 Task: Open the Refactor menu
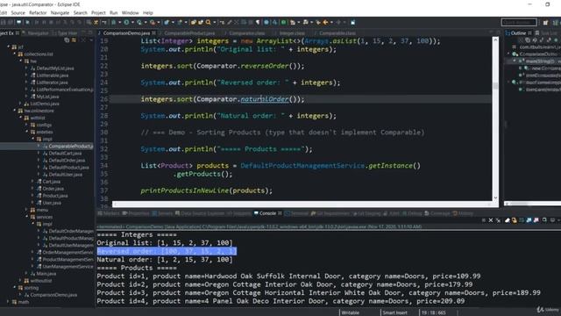(38, 12)
